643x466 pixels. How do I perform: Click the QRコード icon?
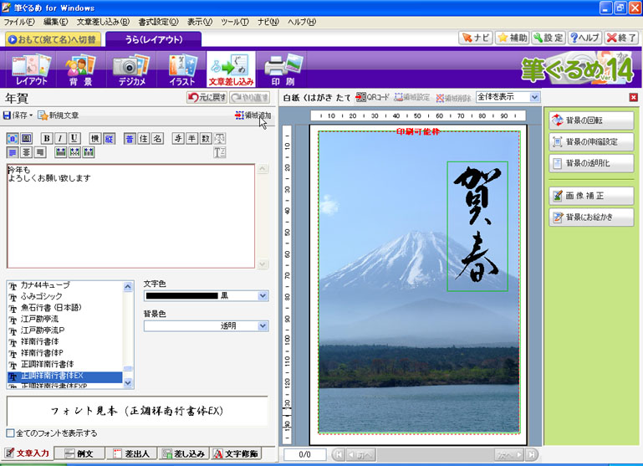point(373,97)
